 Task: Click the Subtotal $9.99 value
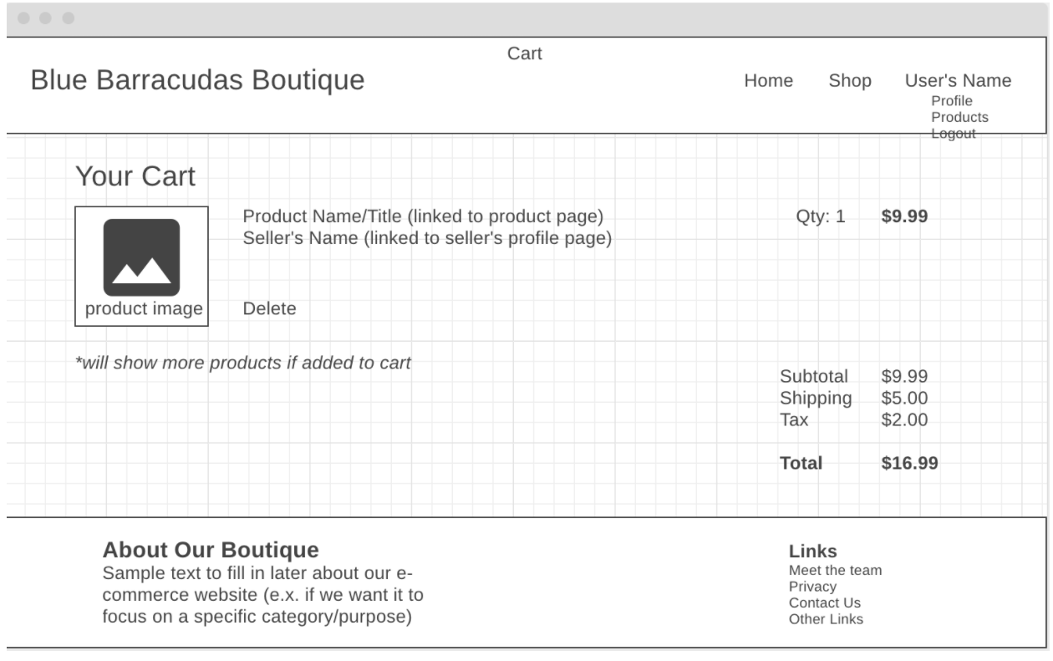904,377
